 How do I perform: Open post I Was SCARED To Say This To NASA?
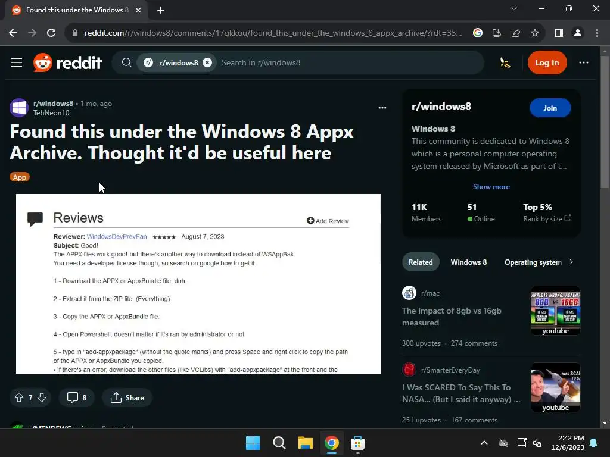click(x=461, y=393)
